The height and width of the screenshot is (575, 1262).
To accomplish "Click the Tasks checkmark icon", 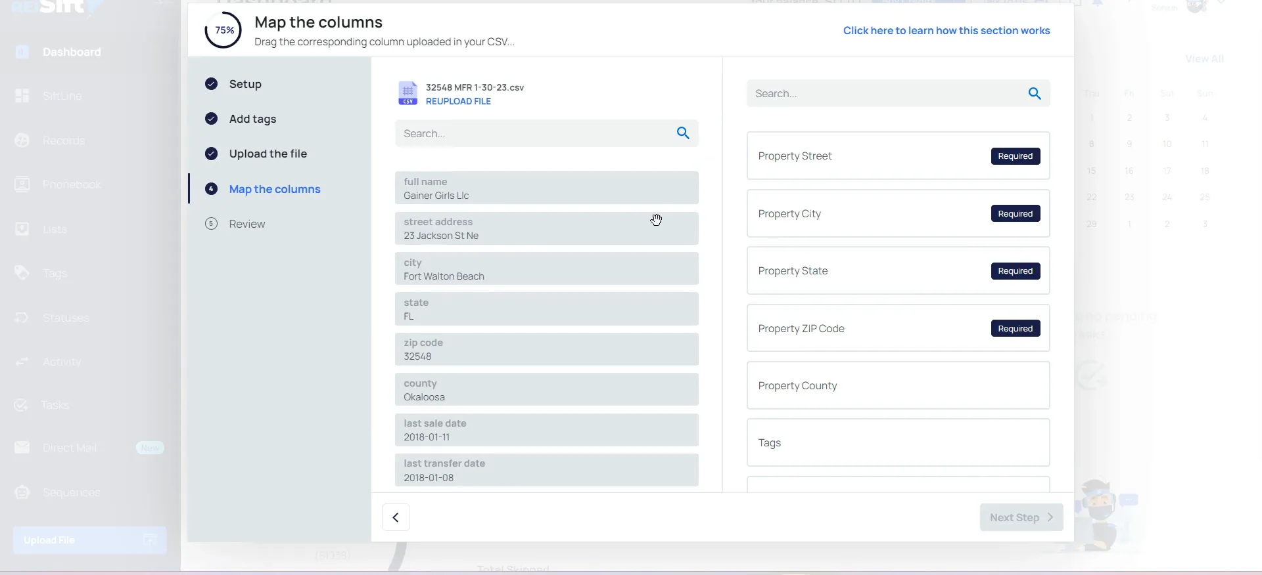I will (x=21, y=405).
